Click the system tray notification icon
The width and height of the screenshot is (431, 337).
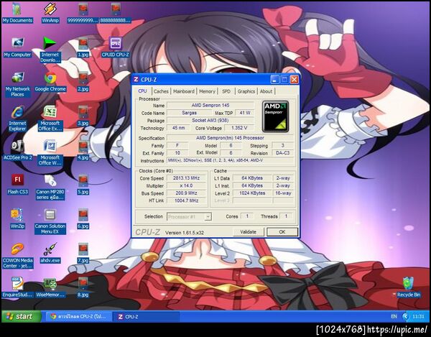coord(405,317)
